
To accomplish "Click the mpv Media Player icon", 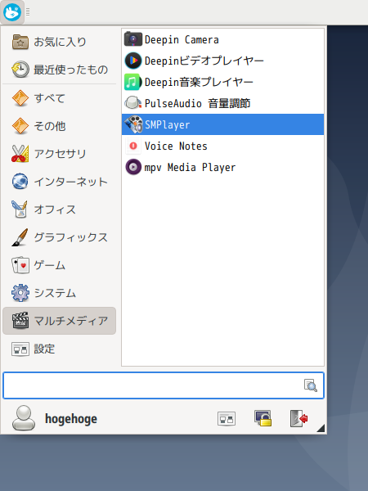I will pyautogui.click(x=133, y=167).
